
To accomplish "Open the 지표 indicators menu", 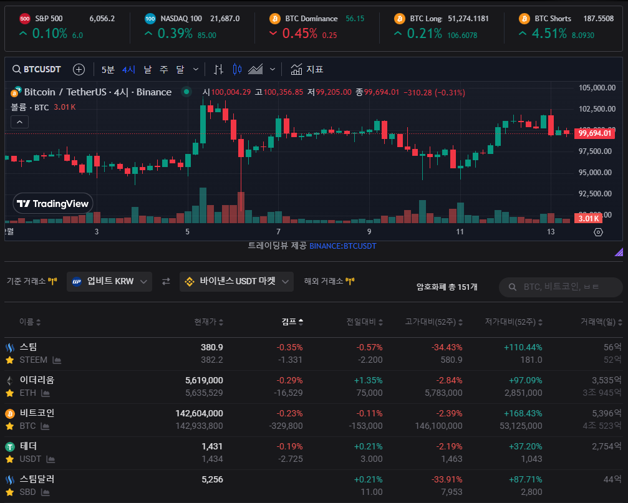I will [307, 69].
